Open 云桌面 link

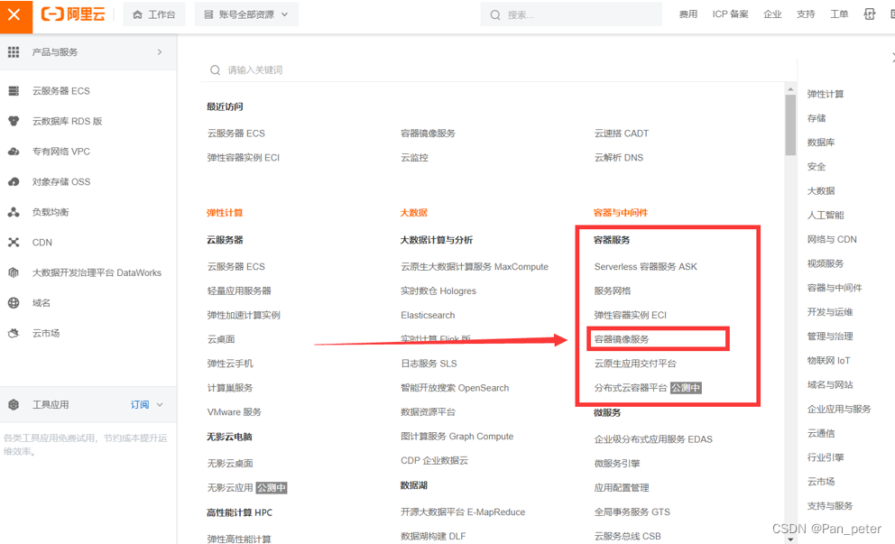click(x=221, y=339)
